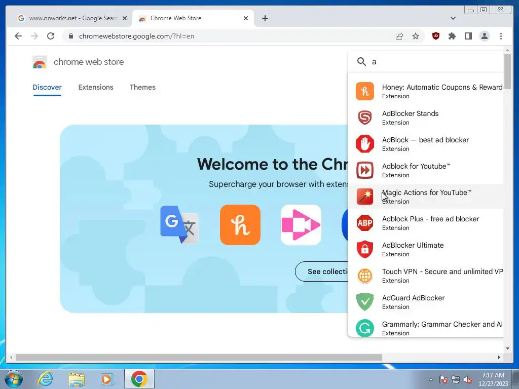This screenshot has width=519, height=389.
Task: Click the Magic Actions for YouTube™ title
Action: pyautogui.click(x=427, y=192)
